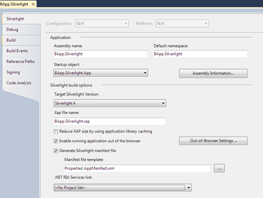The height and width of the screenshot is (198, 263).
Task: Expand the .NET RIA Services link dropdown
Action: pos(123,188)
